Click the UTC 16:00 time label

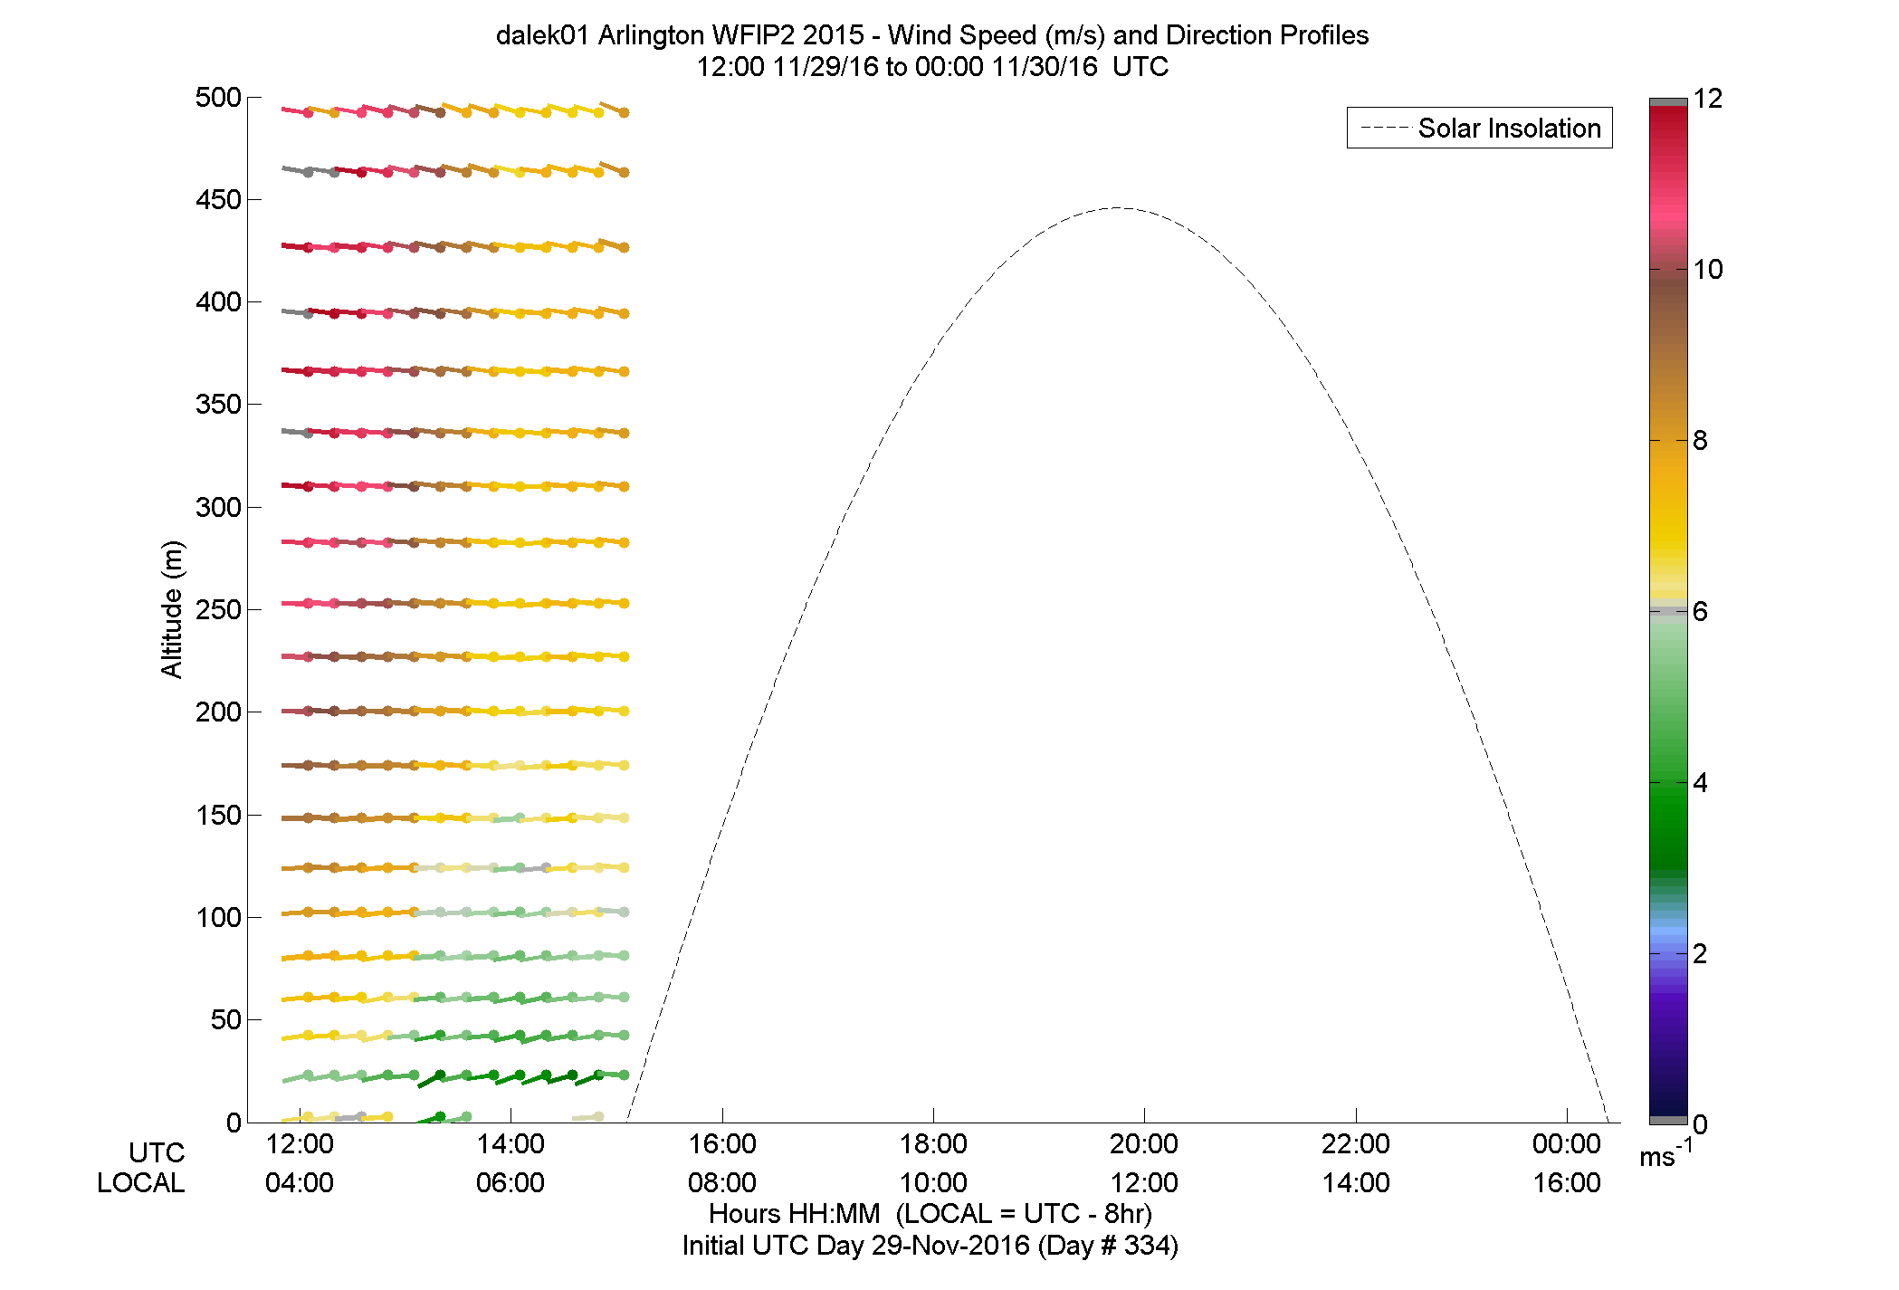click(x=722, y=1144)
